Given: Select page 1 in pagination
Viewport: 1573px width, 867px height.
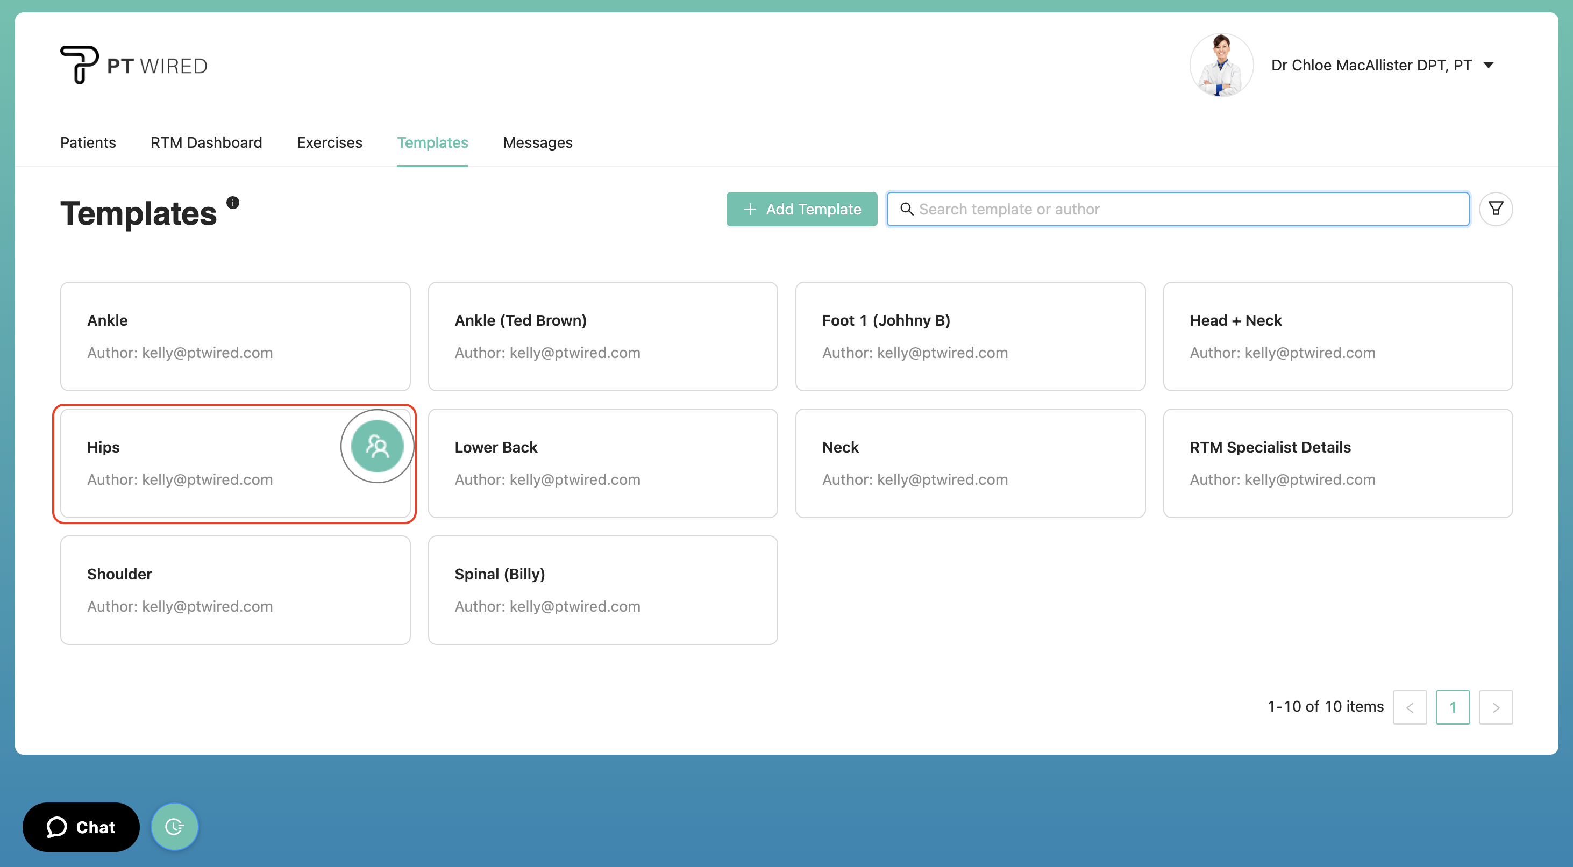Looking at the screenshot, I should coord(1452,707).
